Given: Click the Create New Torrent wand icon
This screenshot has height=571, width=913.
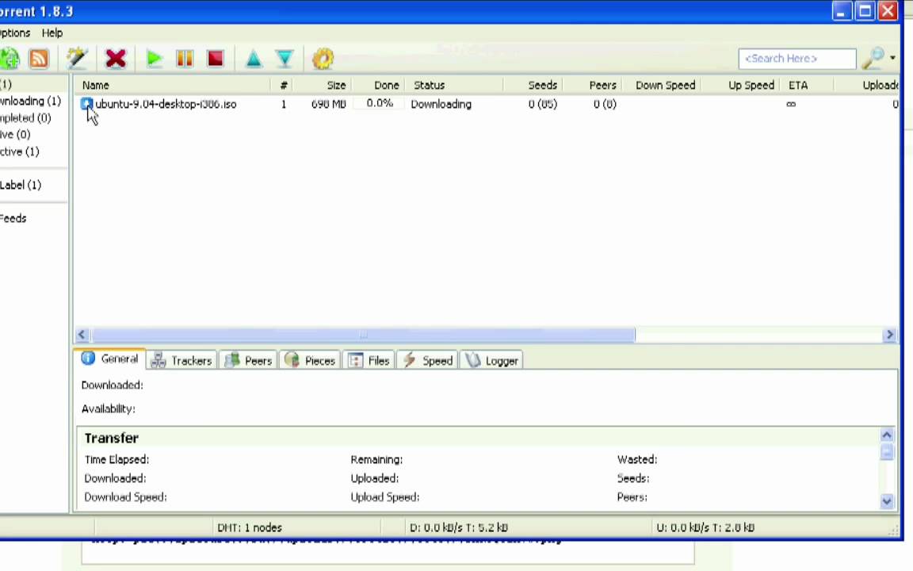Looking at the screenshot, I should pyautogui.click(x=77, y=59).
